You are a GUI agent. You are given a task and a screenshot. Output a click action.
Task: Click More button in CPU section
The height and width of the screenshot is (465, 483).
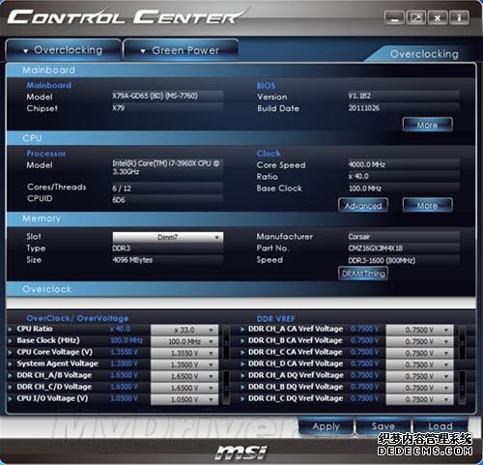(x=427, y=205)
